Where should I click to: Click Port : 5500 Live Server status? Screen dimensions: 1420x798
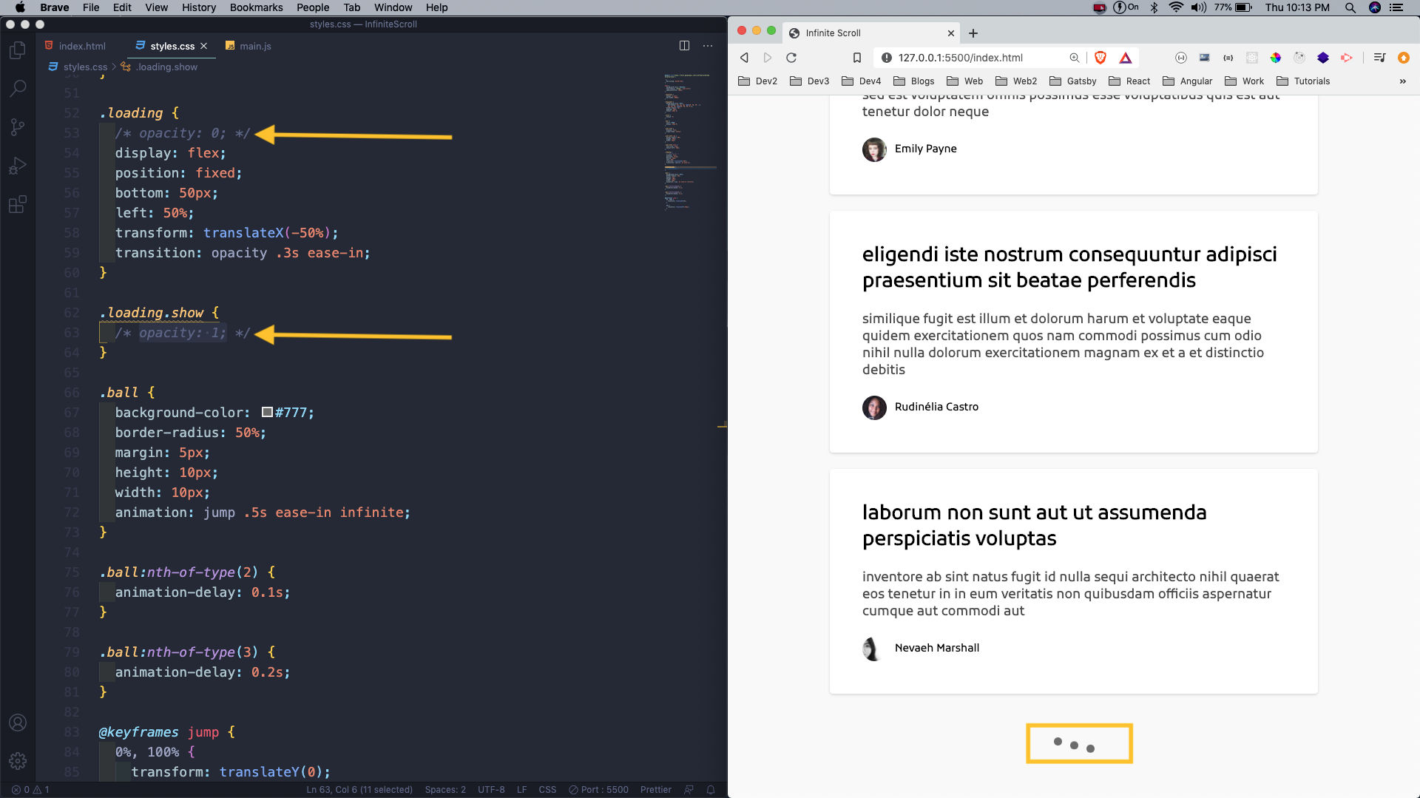click(x=598, y=790)
